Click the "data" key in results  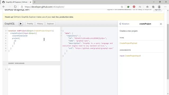67,33
